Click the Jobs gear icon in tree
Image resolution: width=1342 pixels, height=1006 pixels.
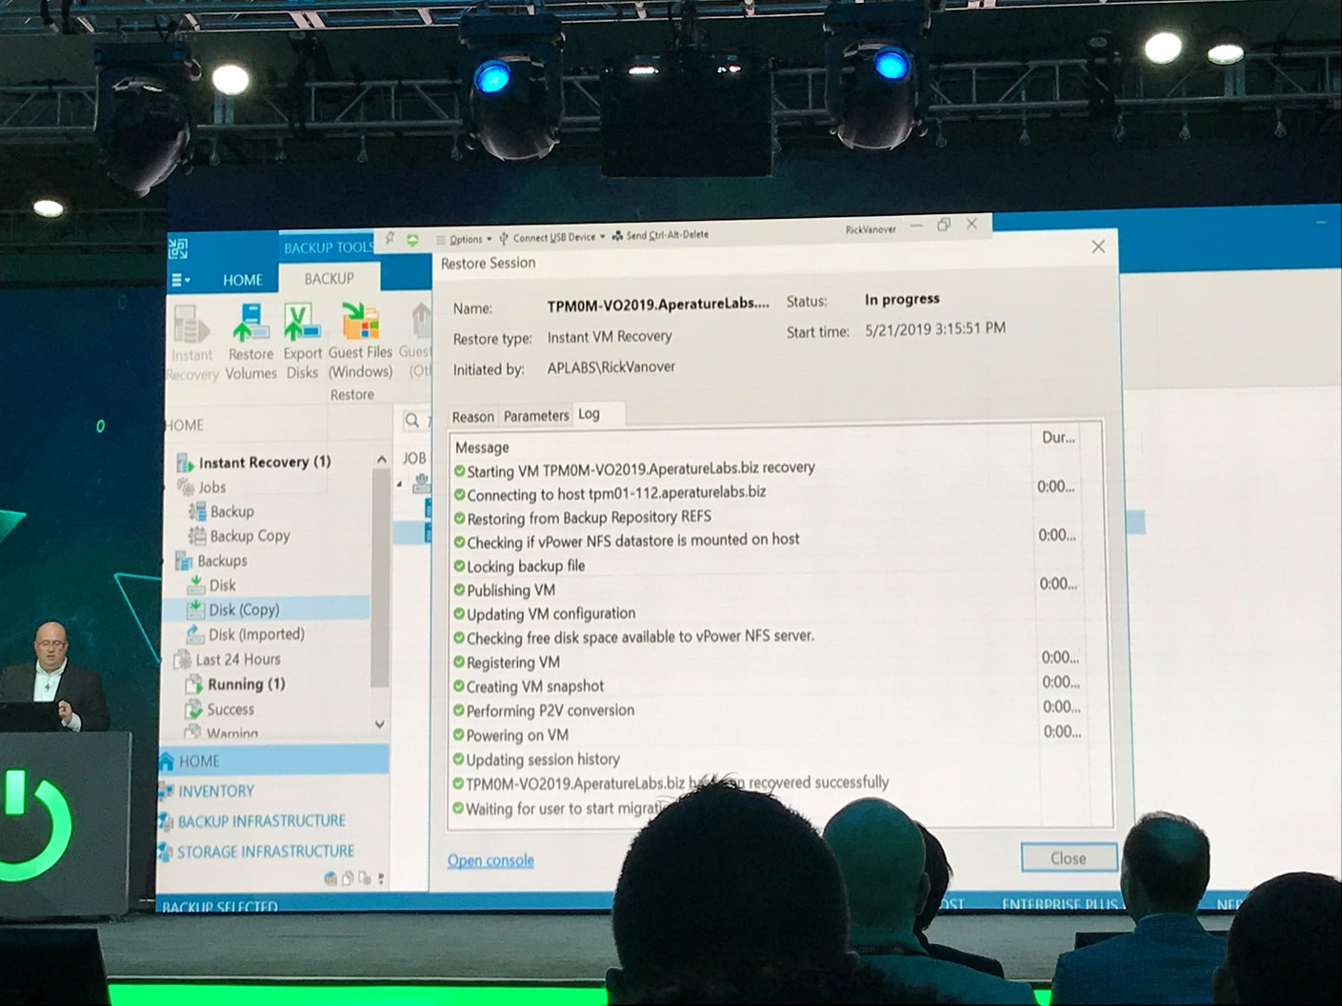[186, 487]
